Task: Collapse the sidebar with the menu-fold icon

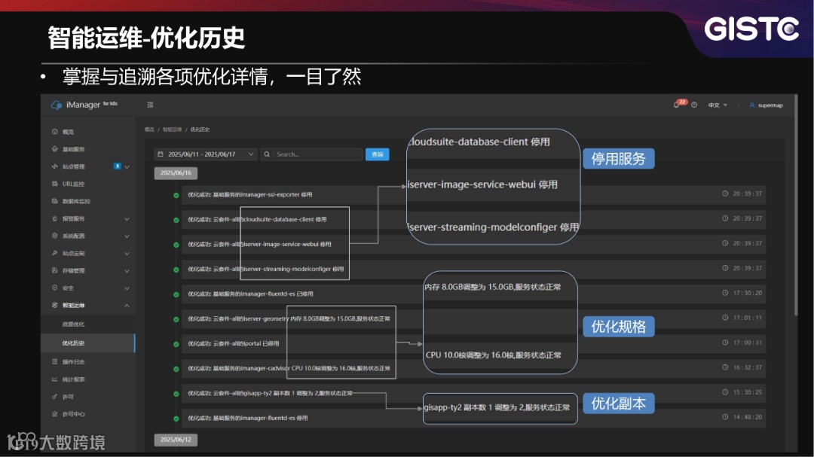Action: point(150,105)
